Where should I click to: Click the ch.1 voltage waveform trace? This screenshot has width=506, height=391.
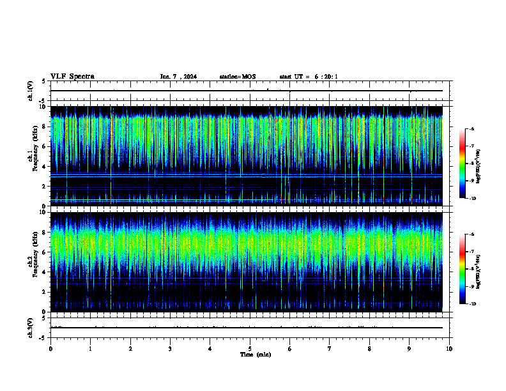click(247, 91)
